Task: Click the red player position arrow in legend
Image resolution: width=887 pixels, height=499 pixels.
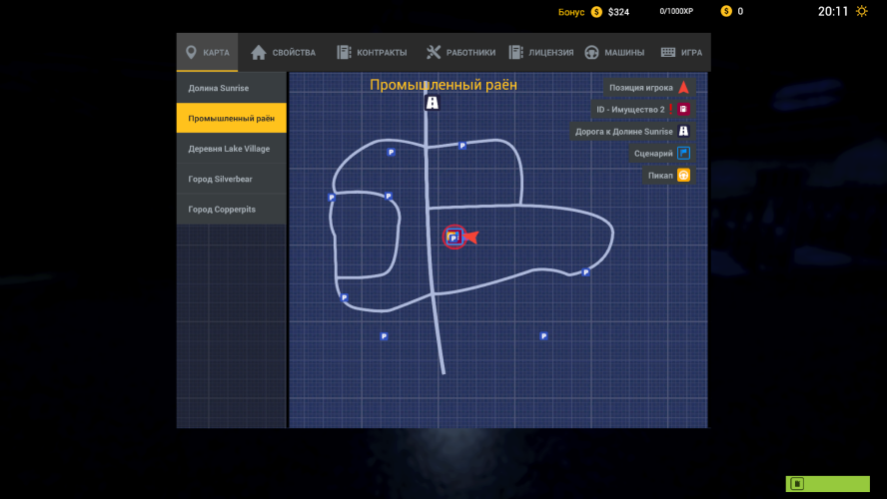Action: pos(683,88)
